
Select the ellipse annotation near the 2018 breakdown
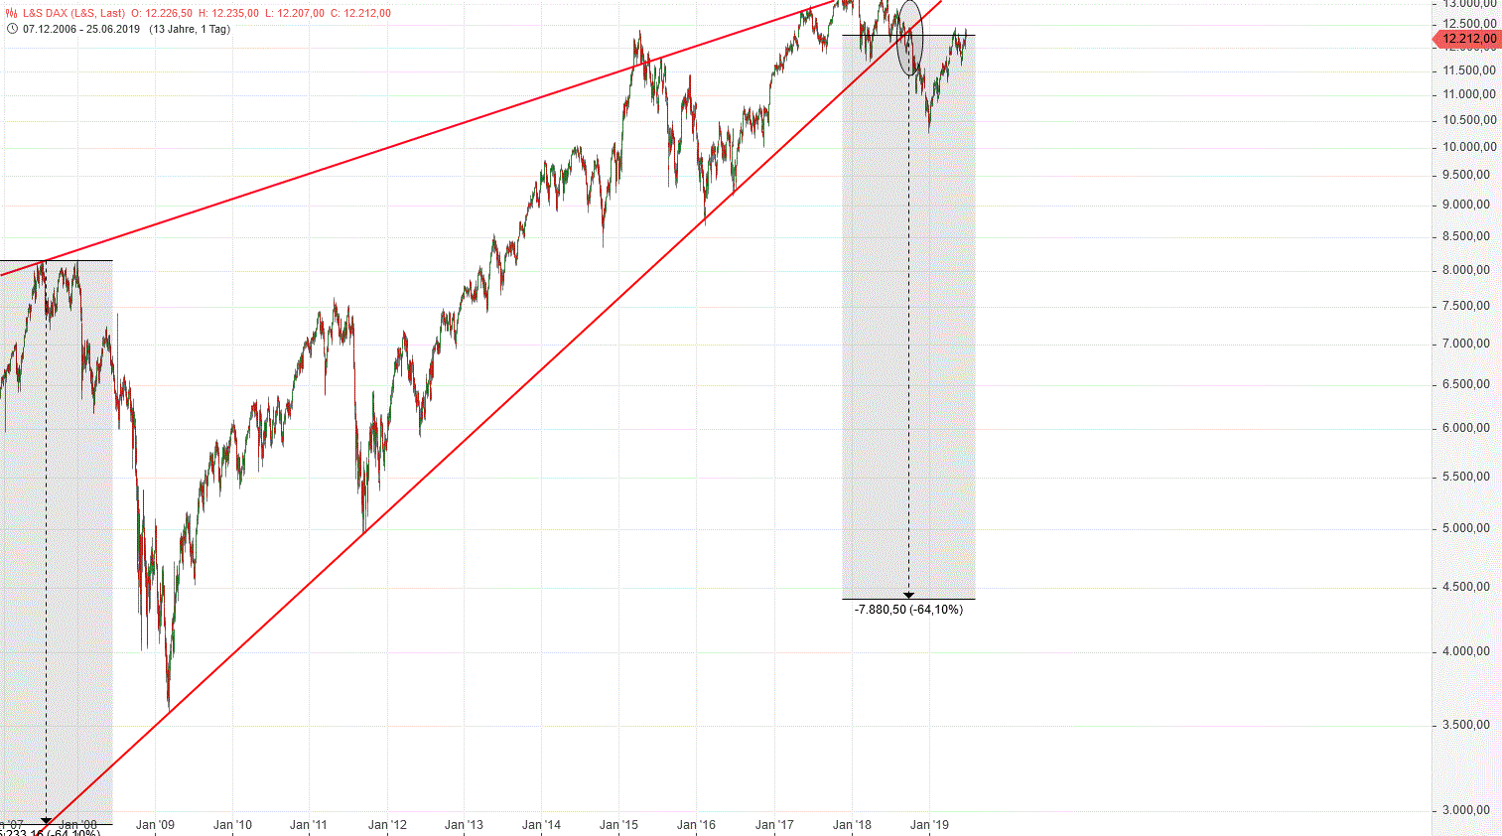909,38
